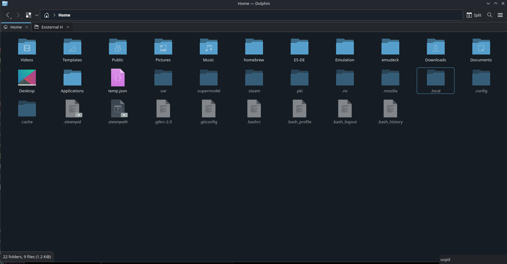Select the .gtkrc-2.0 file
Image resolution: width=507 pixels, height=264 pixels.
click(x=163, y=112)
